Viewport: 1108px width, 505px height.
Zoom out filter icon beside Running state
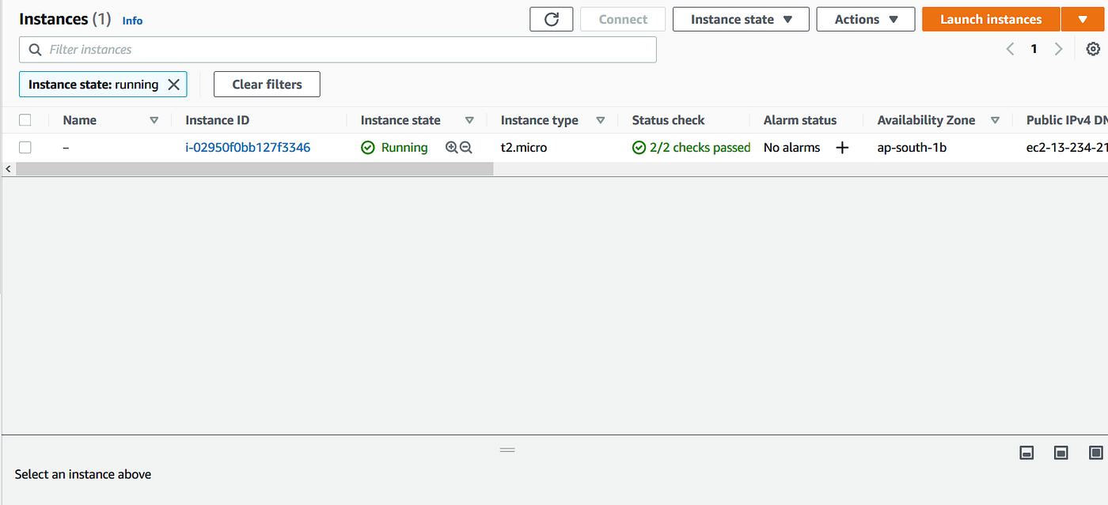pyautogui.click(x=466, y=147)
